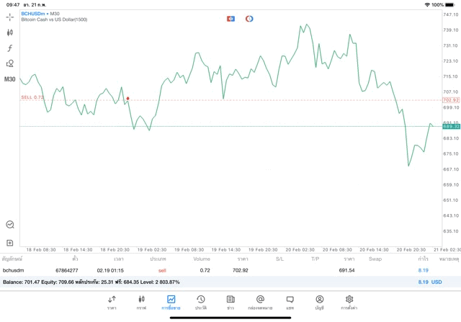Select the bchusdm sell position row
This screenshot has width=461, height=322.
point(216,270)
